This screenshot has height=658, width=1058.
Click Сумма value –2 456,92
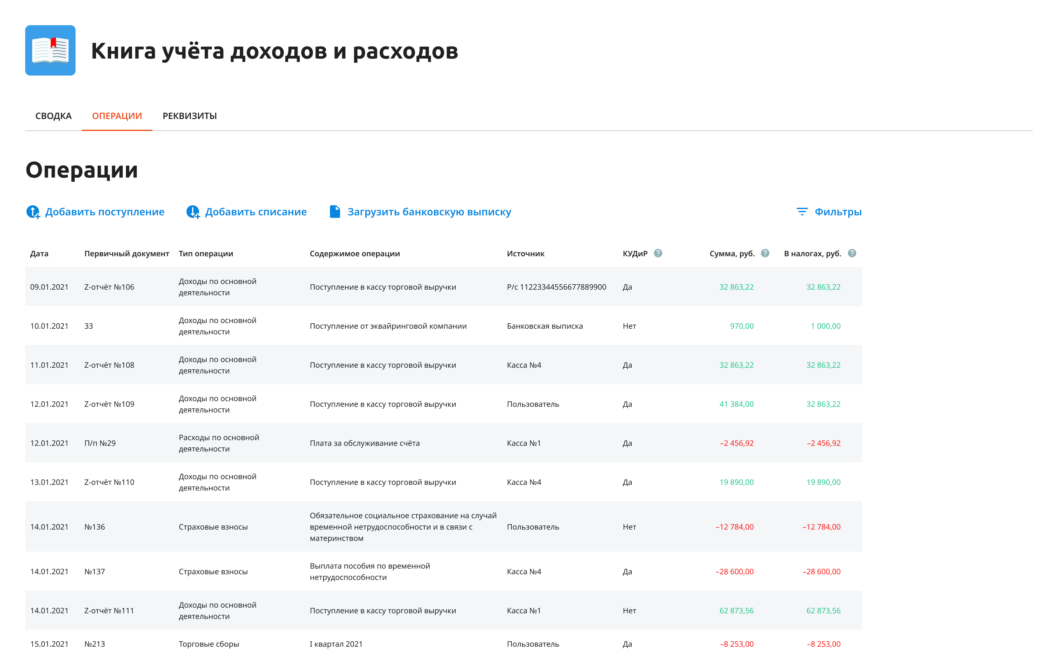[737, 443]
